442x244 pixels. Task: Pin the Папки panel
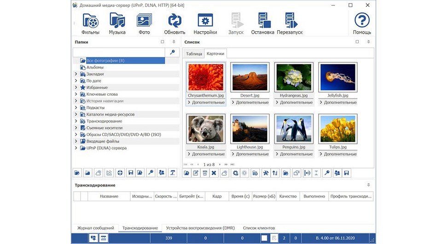click(x=174, y=42)
